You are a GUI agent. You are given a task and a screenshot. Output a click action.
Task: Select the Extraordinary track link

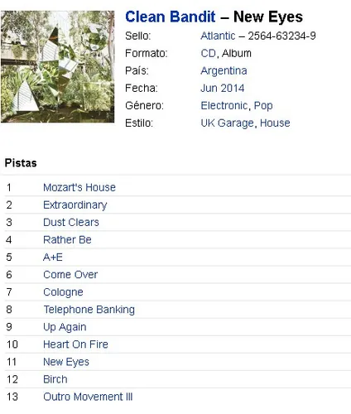pyautogui.click(x=75, y=205)
